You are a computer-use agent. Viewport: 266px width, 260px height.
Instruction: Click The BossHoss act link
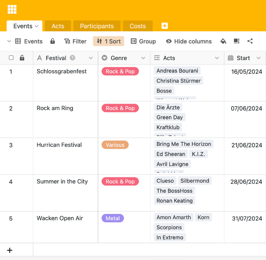click(x=175, y=191)
